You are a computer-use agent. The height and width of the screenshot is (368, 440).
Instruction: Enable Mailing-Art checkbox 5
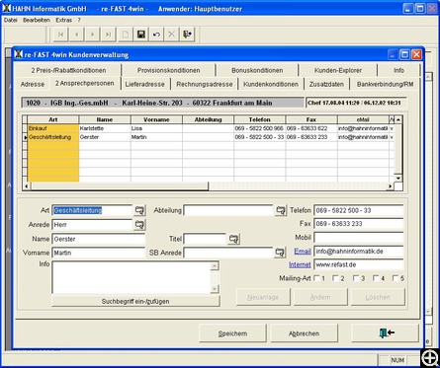[x=396, y=278]
